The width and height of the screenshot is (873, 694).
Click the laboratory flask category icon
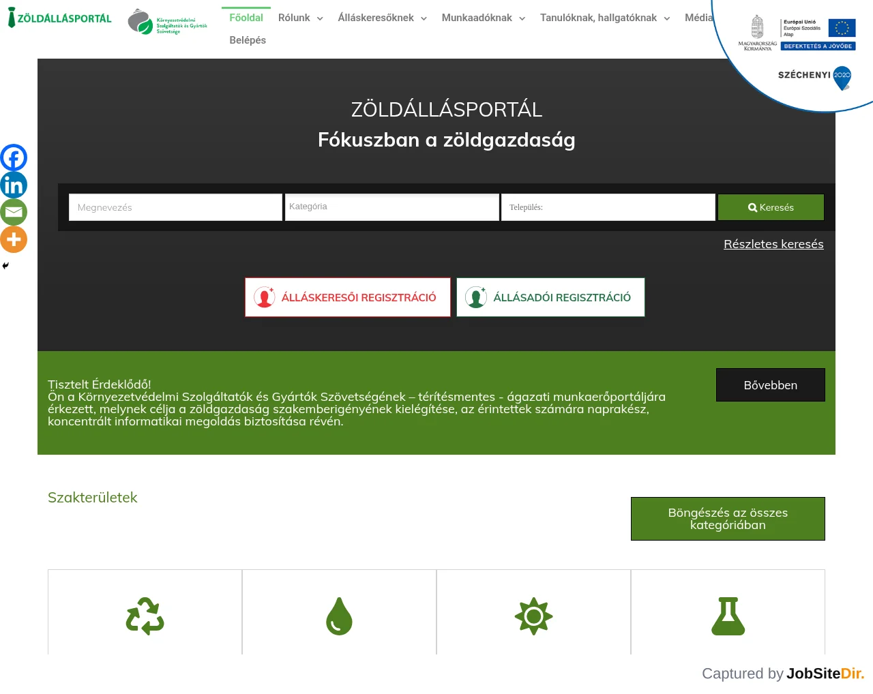pos(728,616)
